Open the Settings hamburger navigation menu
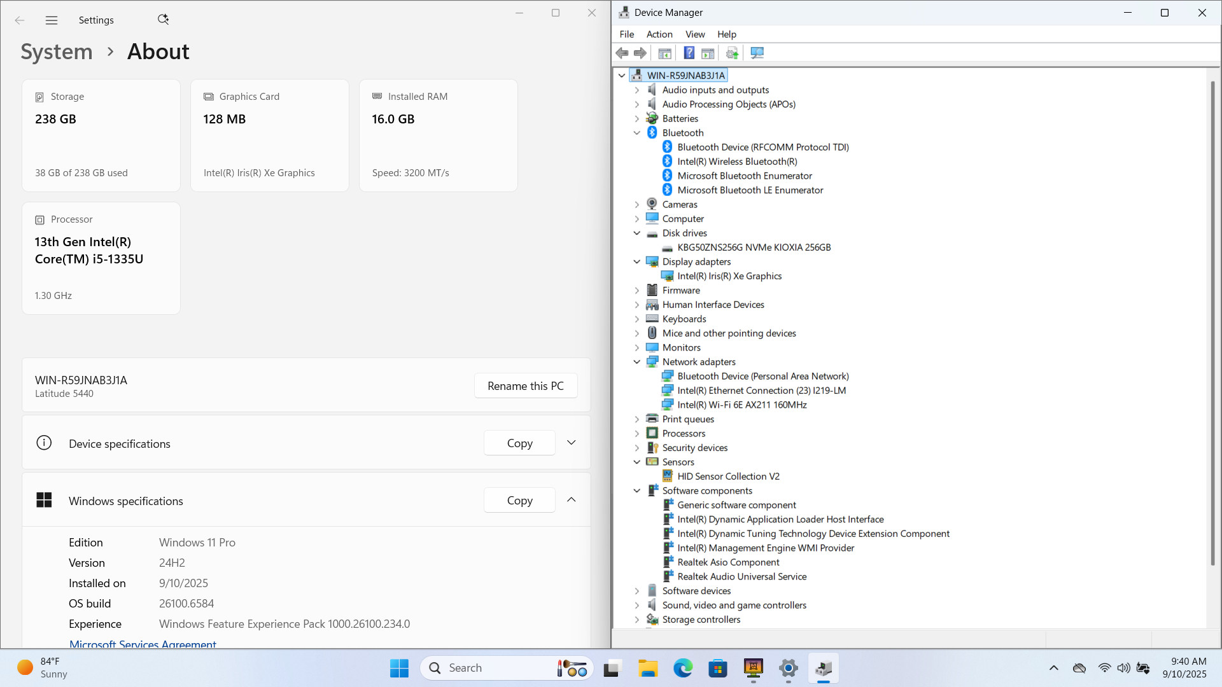Viewport: 1222px width, 687px height. [x=52, y=20]
